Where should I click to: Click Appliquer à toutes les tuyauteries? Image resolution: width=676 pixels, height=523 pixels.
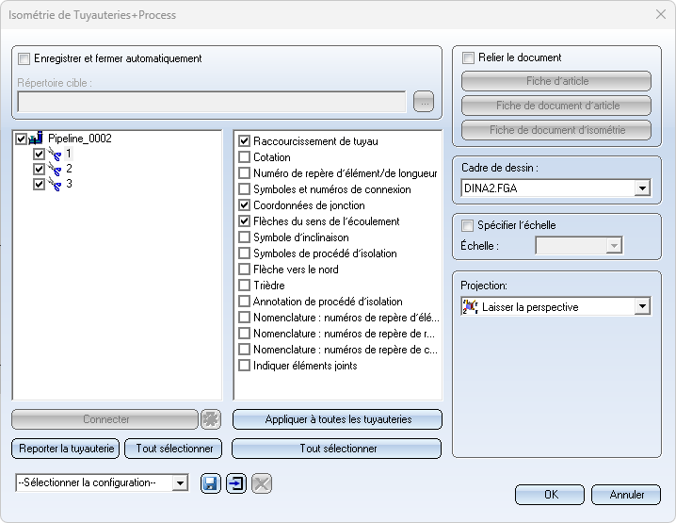(338, 419)
